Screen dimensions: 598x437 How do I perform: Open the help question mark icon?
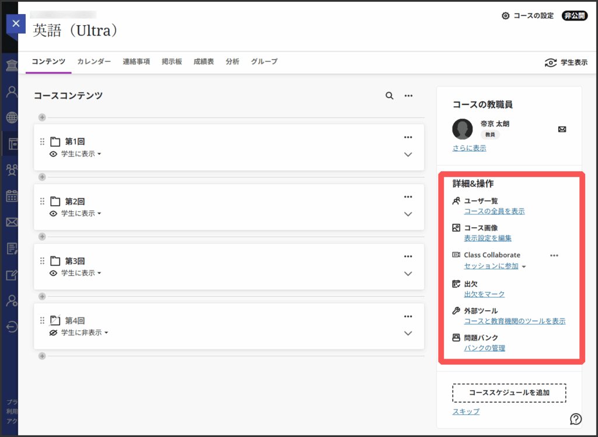pyautogui.click(x=576, y=418)
